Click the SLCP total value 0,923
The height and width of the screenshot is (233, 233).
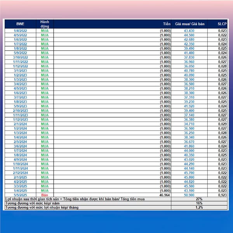click(x=222, y=195)
